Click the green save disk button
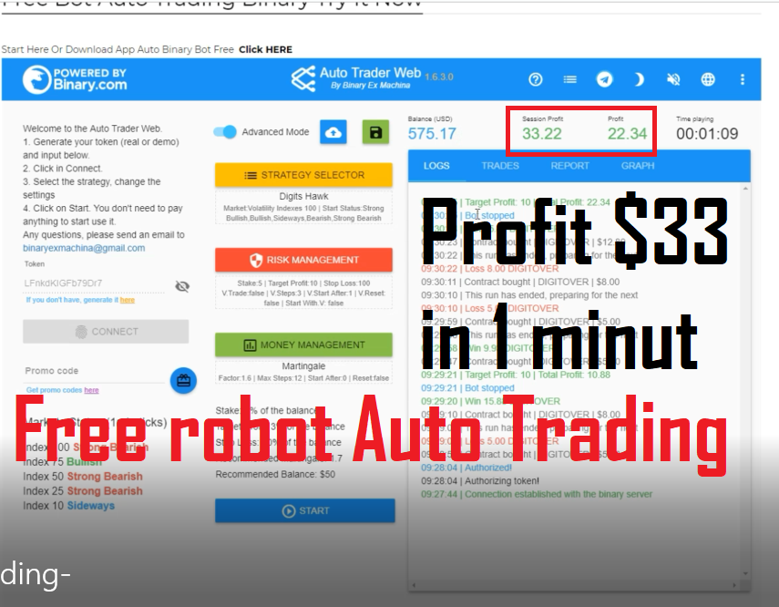Viewport: 779px width, 607px height. tap(375, 132)
